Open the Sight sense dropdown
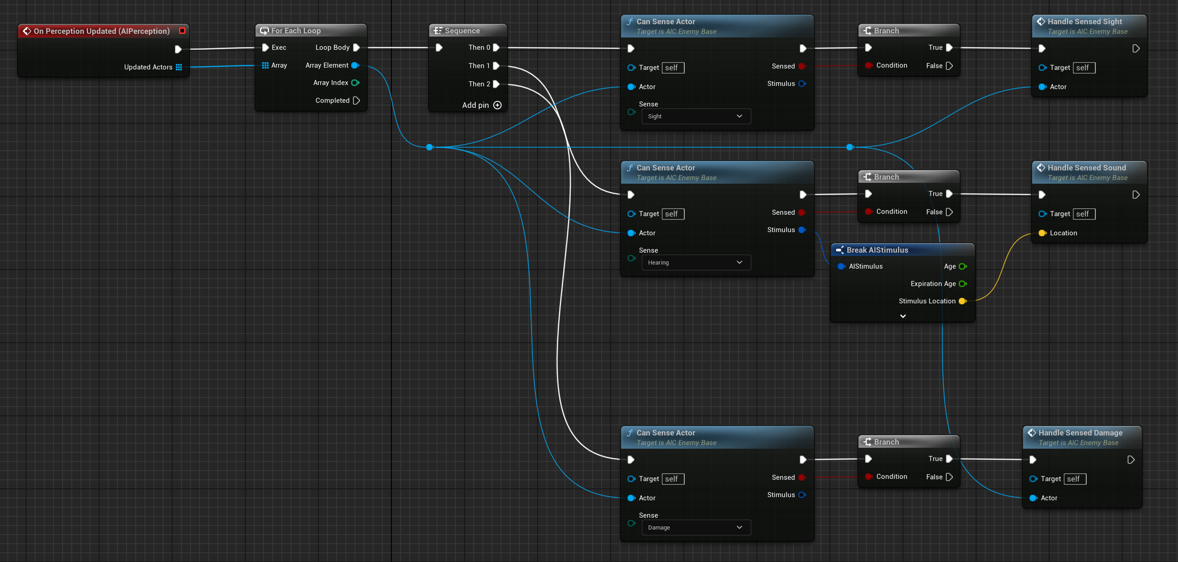Viewport: 1178px width, 562px height. point(696,116)
